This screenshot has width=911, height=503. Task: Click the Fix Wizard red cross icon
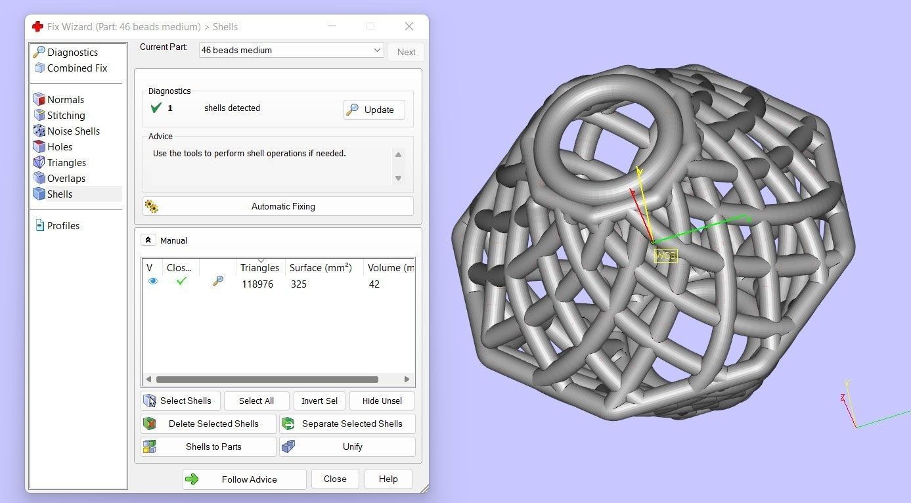pyautogui.click(x=37, y=27)
